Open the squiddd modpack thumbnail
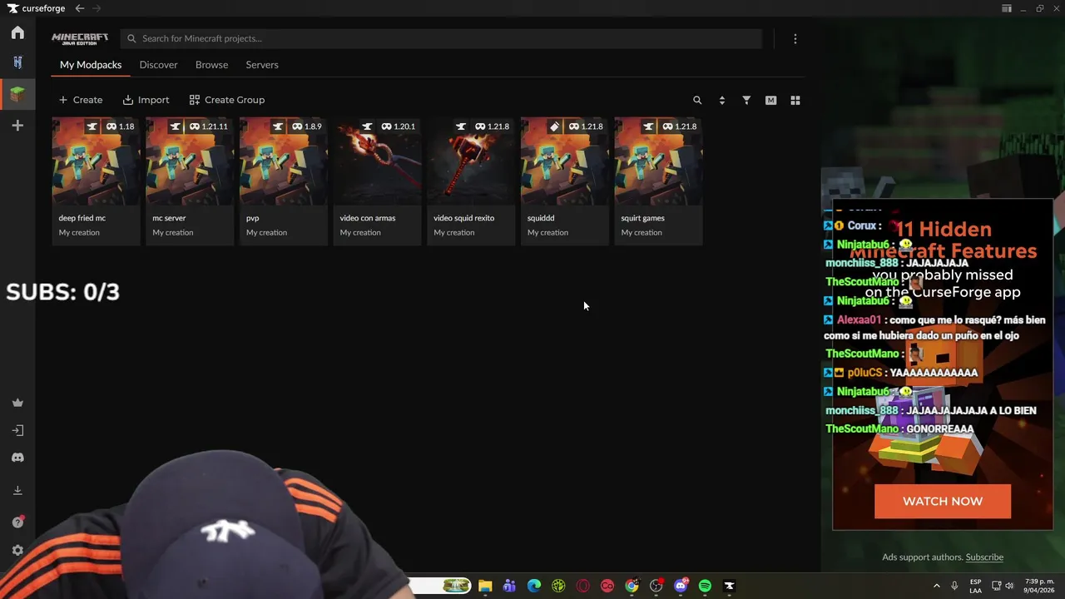This screenshot has height=599, width=1065. (x=565, y=161)
